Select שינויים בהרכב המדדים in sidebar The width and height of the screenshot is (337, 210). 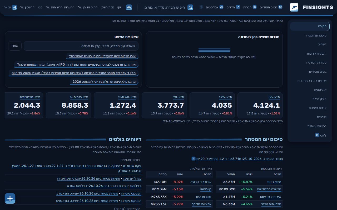pyautogui.click(x=310, y=81)
